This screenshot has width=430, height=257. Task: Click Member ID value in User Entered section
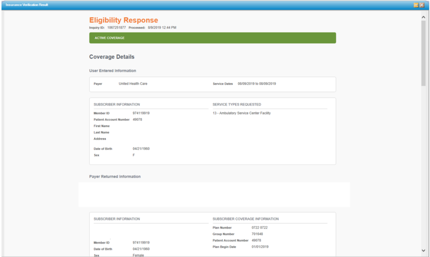pyautogui.click(x=141, y=113)
